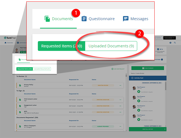The image size is (181, 138).
Task: Click the search magnifier icon
Action: point(175,43)
